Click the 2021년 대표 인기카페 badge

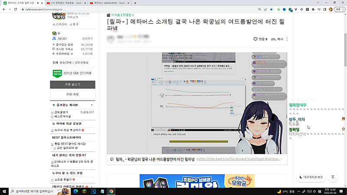[x=72, y=73]
